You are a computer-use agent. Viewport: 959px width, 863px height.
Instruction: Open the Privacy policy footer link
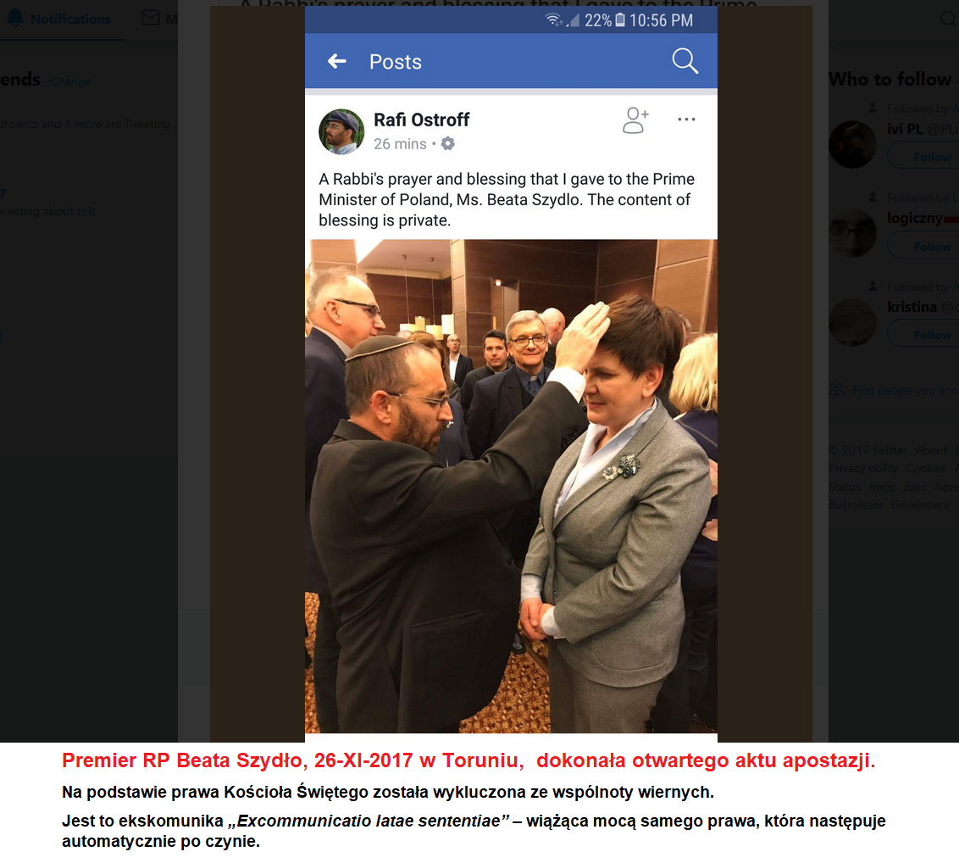863,468
